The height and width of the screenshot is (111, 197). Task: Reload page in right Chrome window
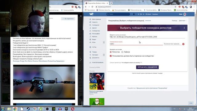pos(92,7)
